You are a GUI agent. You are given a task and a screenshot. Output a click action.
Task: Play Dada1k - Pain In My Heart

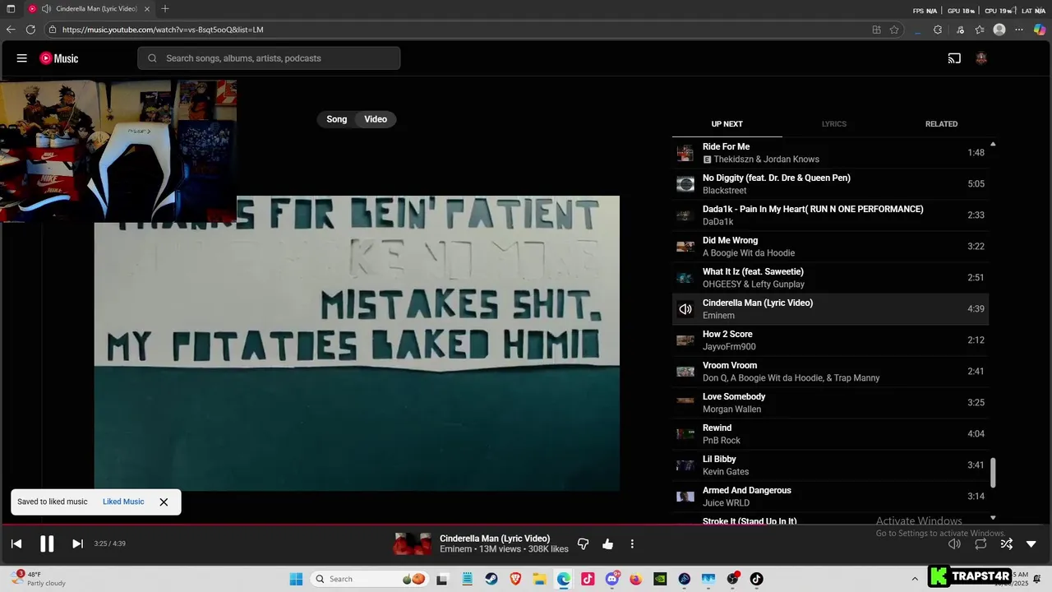(830, 215)
